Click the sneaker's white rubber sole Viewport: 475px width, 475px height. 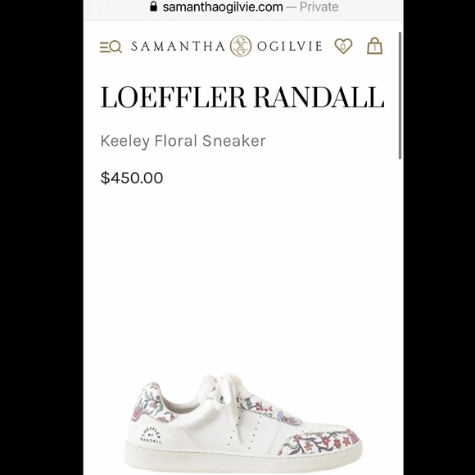point(243,459)
